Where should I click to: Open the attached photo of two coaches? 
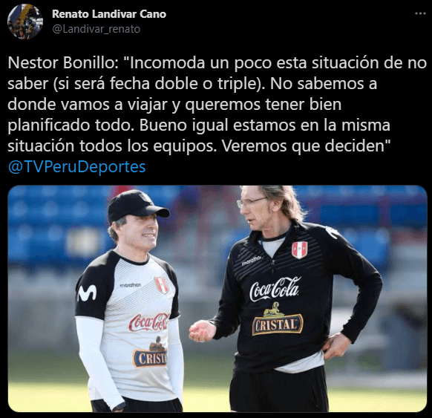217,298
